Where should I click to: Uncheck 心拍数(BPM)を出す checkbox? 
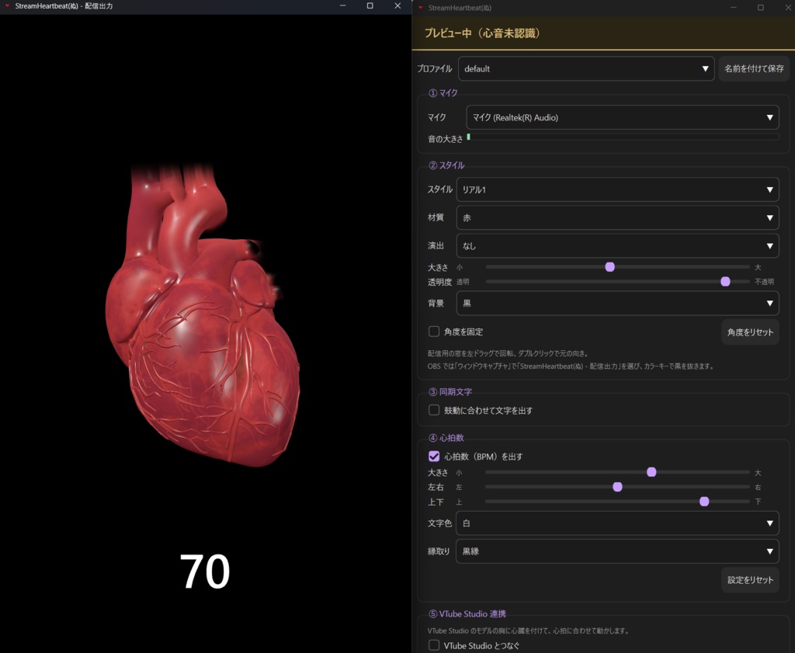(x=434, y=457)
